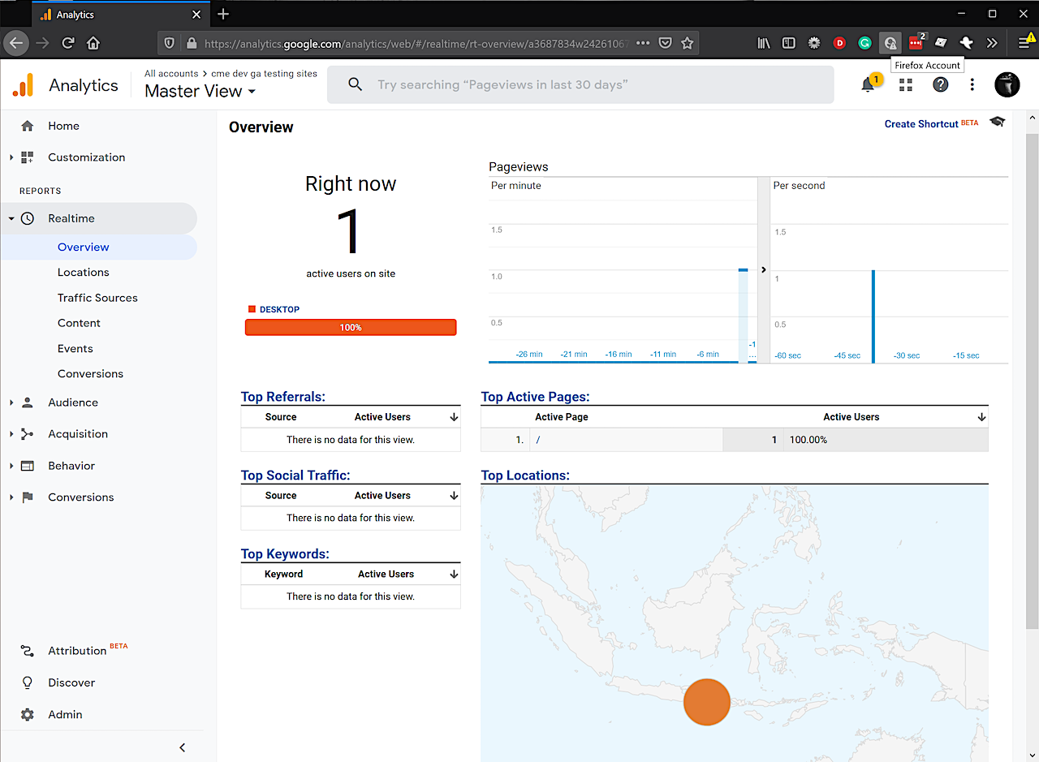Open the notifications bell
The width and height of the screenshot is (1039, 762).
point(868,84)
